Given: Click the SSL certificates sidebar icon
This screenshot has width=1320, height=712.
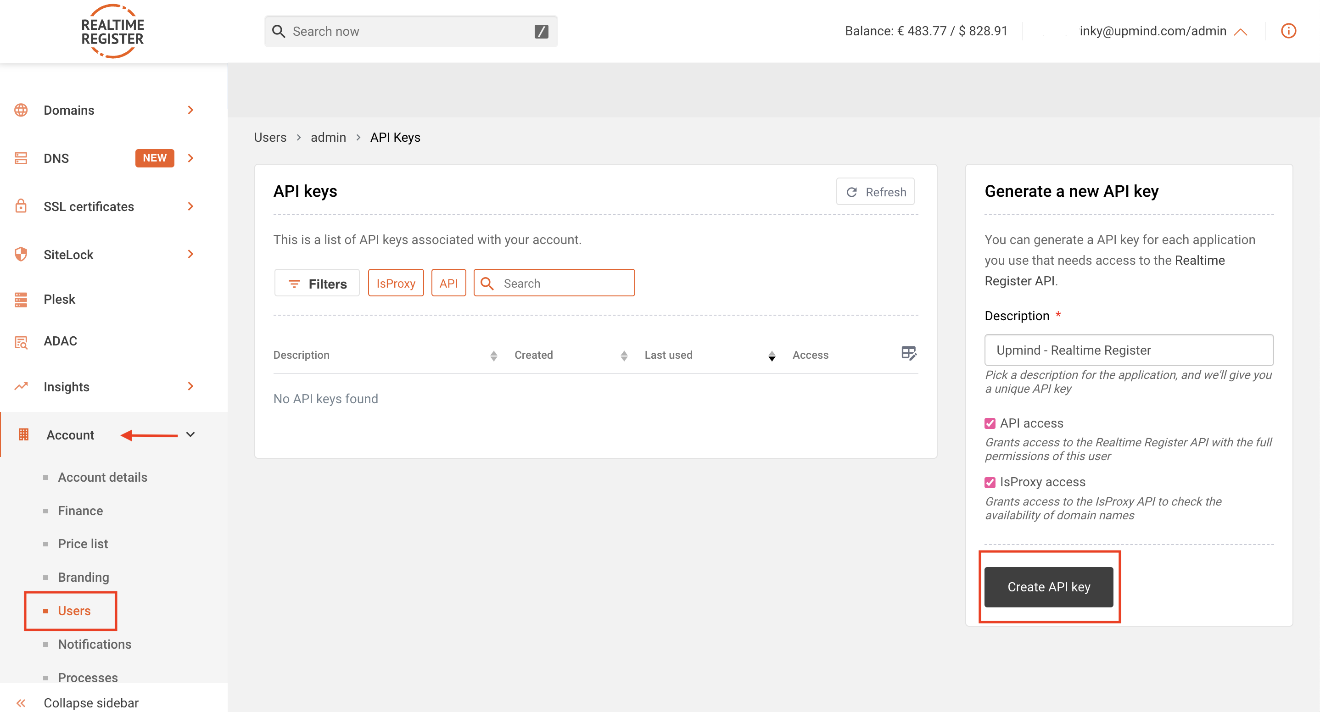Looking at the screenshot, I should click(x=21, y=206).
